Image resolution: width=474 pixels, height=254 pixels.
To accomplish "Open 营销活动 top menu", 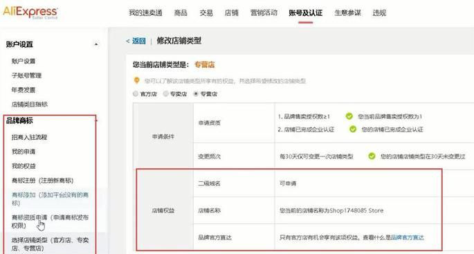I will click(264, 12).
